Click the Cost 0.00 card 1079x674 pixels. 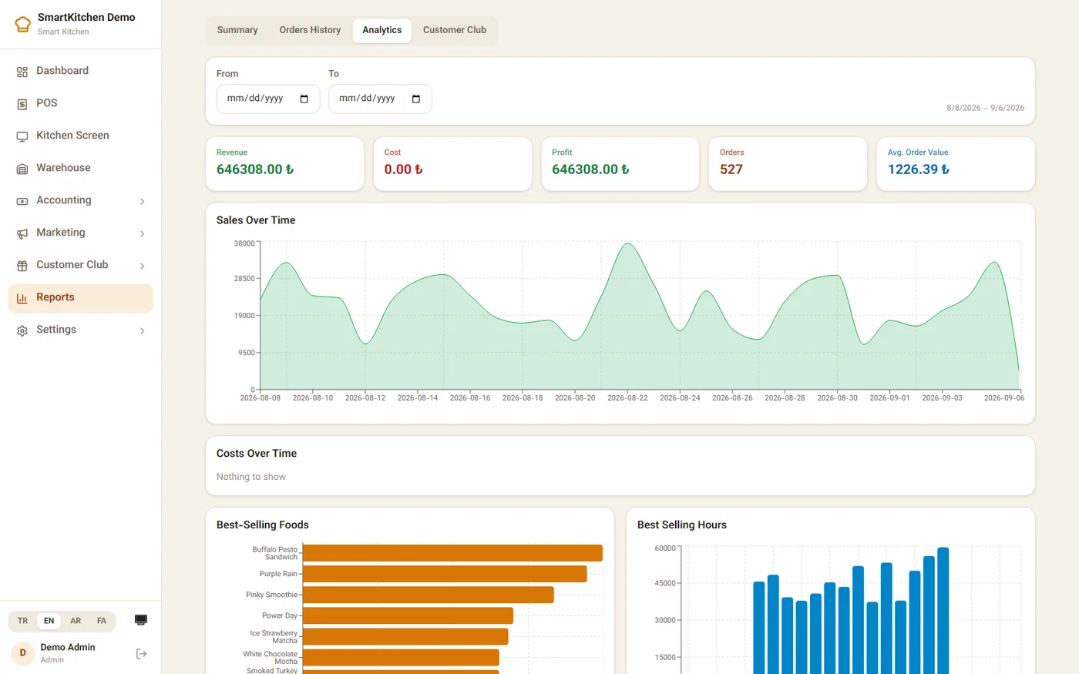coord(452,164)
